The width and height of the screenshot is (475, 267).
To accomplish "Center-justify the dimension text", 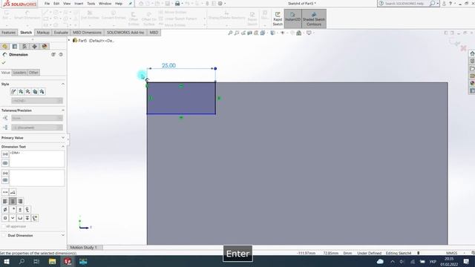I will 13,201.
